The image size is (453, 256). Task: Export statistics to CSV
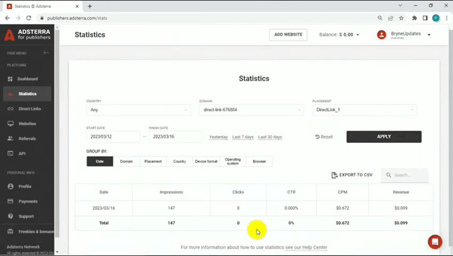point(352,175)
